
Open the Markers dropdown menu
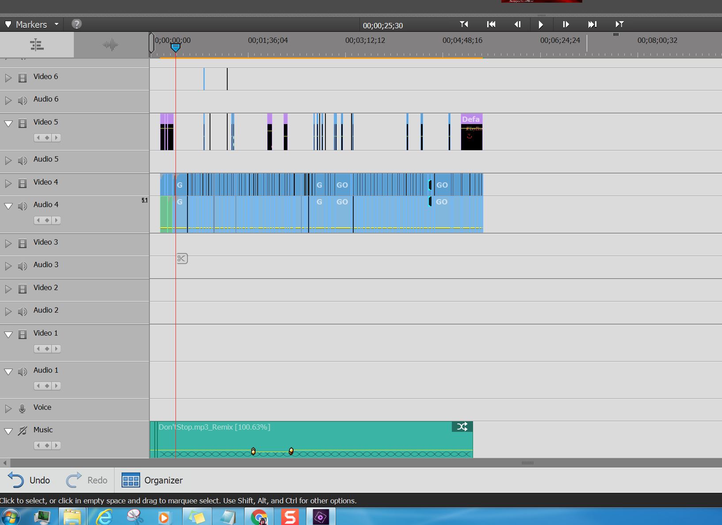pyautogui.click(x=31, y=24)
